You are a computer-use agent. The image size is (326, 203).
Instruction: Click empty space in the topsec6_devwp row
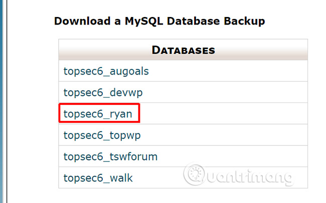coord(225,92)
